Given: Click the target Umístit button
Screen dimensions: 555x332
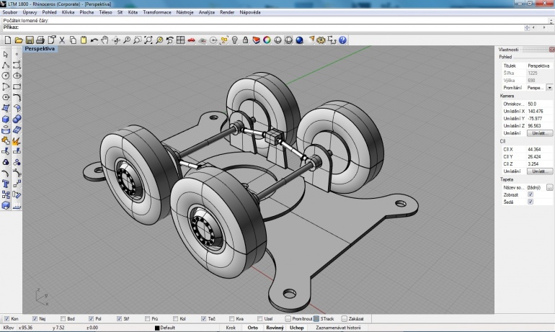Looking at the screenshot, I should tap(539, 171).
